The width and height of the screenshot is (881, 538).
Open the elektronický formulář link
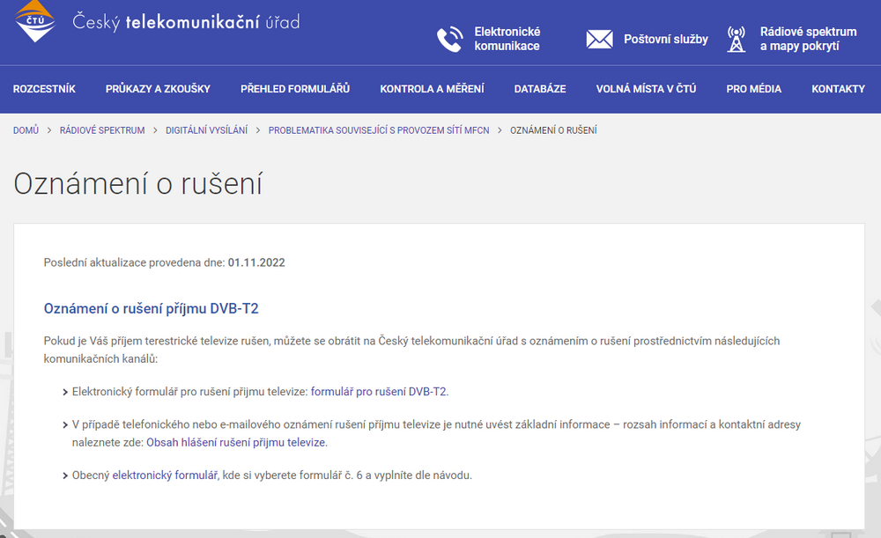coord(165,475)
